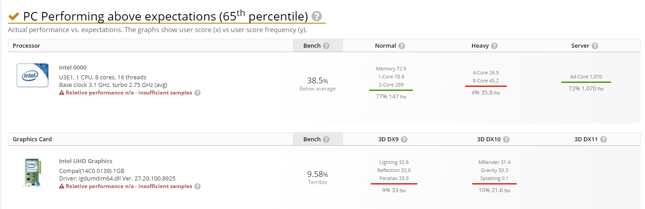Open the Server column help icon

pyautogui.click(x=595, y=46)
